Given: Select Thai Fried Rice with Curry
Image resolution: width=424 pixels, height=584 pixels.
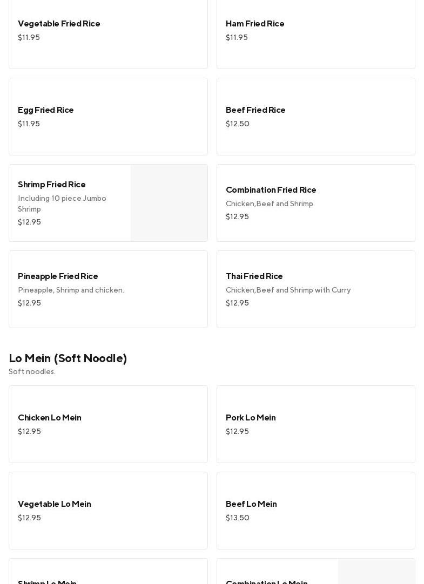Looking at the screenshot, I should [315, 289].
